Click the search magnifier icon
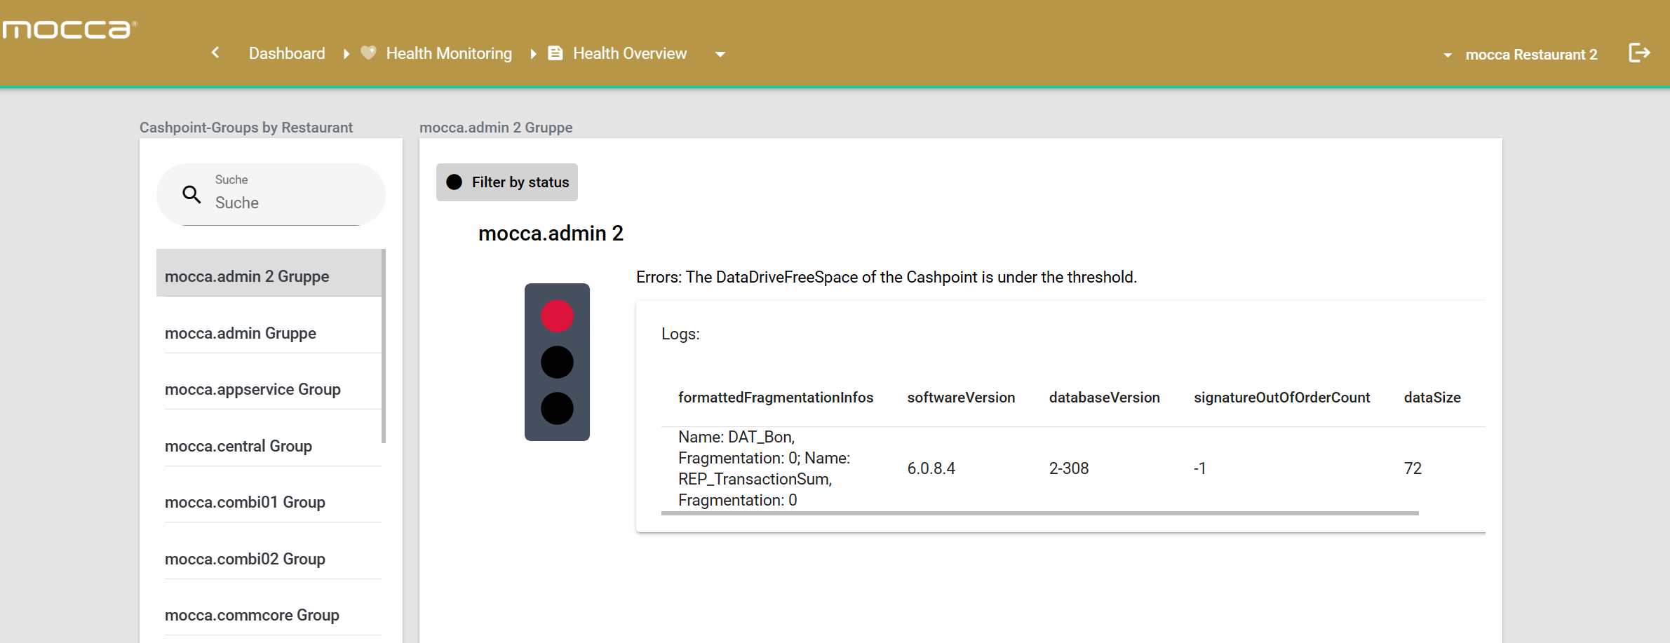 191,194
